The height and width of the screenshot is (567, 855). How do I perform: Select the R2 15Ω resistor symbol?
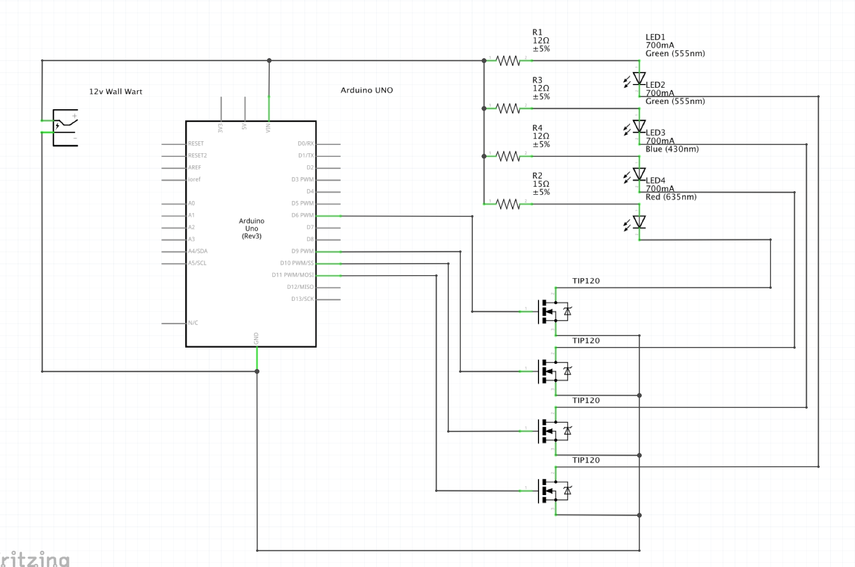508,204
